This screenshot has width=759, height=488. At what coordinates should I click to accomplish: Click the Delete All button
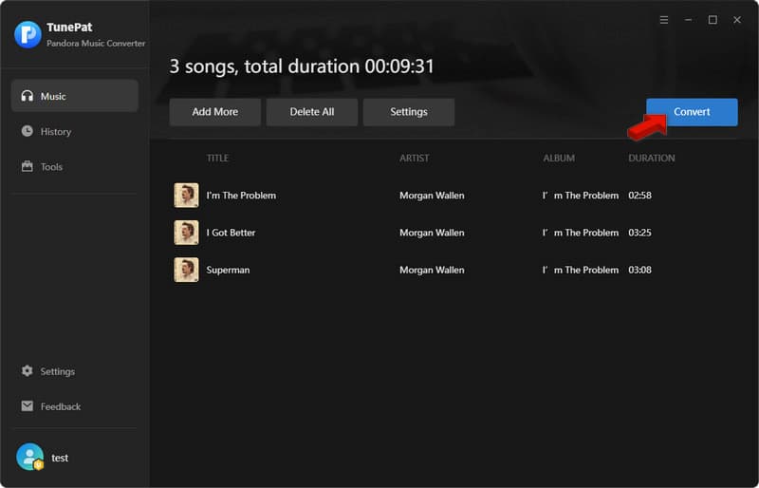coord(312,112)
